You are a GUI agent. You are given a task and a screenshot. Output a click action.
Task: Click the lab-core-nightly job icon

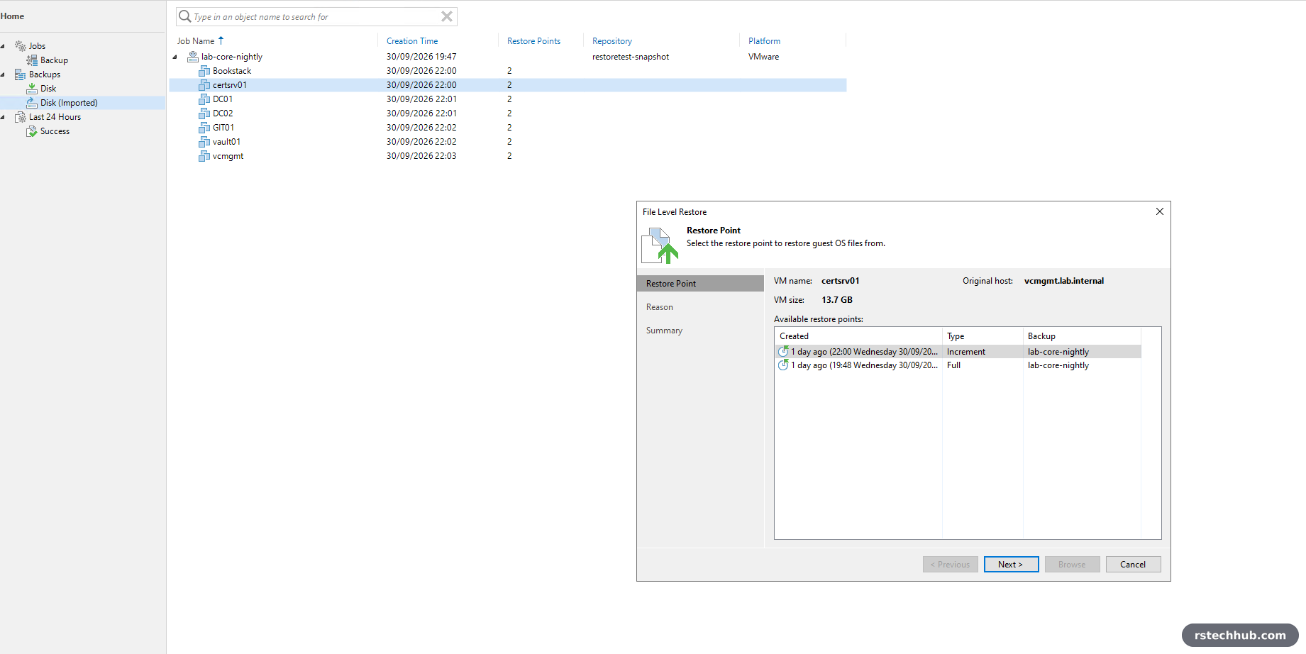tap(193, 57)
